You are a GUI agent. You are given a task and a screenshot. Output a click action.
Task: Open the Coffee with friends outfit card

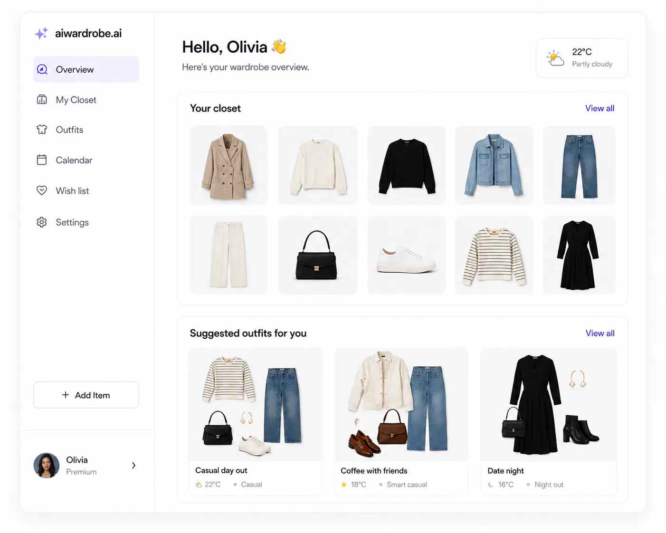pos(401,422)
